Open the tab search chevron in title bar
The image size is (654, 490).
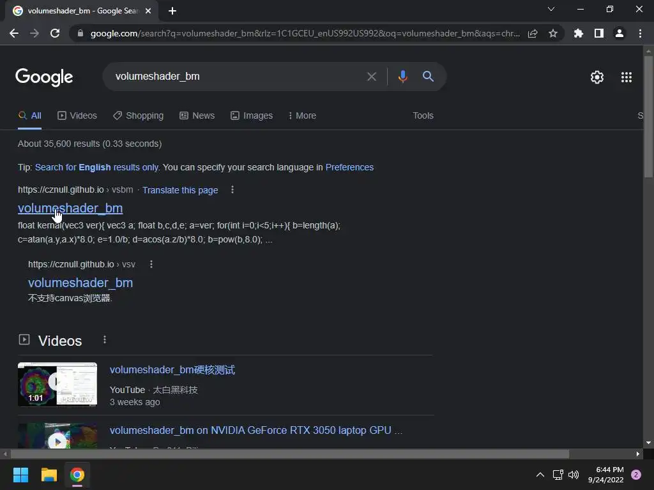[551, 9]
